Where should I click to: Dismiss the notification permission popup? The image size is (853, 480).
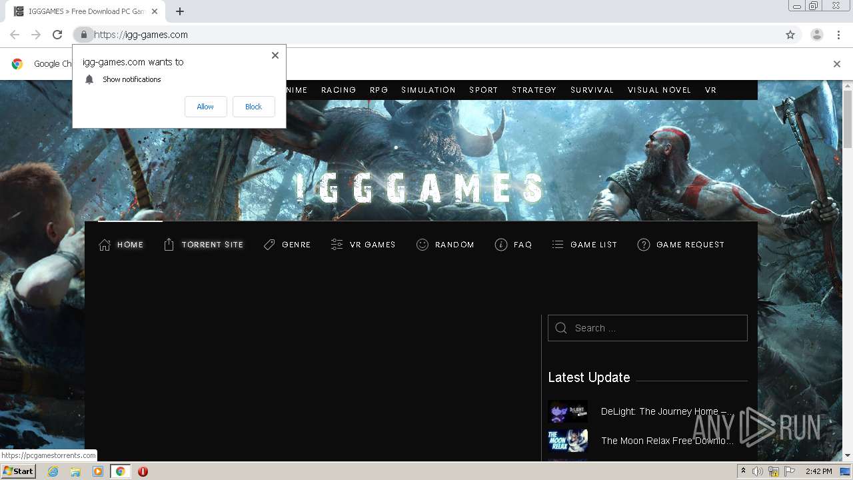[x=275, y=55]
